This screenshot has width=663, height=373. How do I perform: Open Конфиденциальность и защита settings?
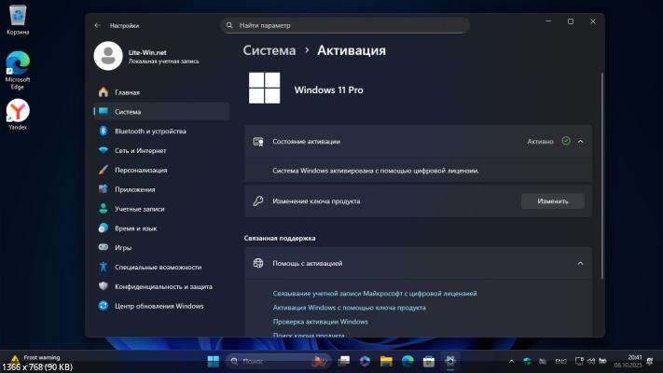(x=163, y=286)
